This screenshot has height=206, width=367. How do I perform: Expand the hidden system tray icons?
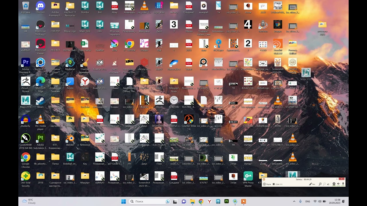294,201
